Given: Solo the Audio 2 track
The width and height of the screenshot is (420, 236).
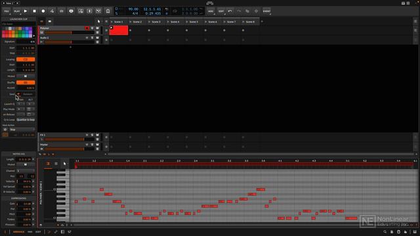Looking at the screenshot, I should click(x=92, y=38).
